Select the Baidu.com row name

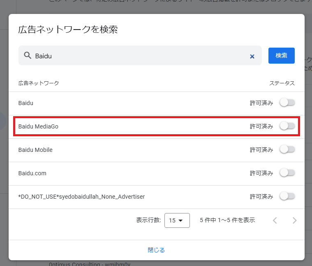tap(32, 173)
